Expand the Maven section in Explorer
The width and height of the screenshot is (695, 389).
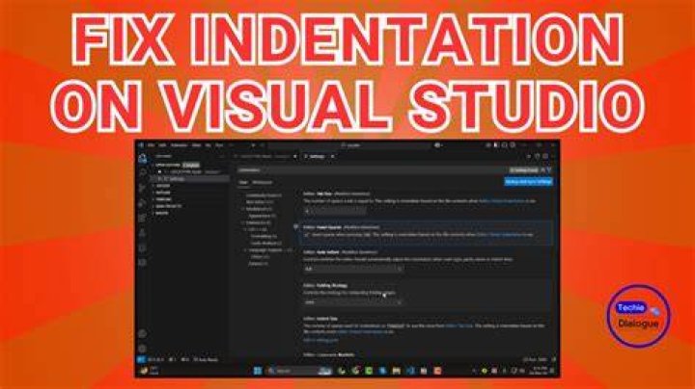[x=162, y=213]
